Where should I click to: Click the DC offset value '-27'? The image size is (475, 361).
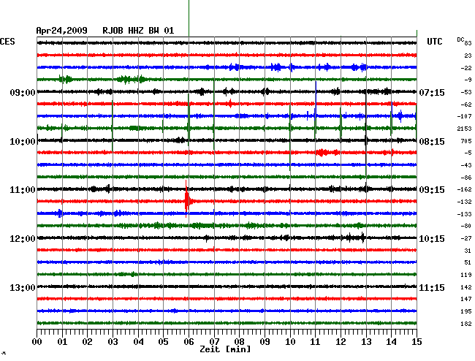(x=466, y=238)
